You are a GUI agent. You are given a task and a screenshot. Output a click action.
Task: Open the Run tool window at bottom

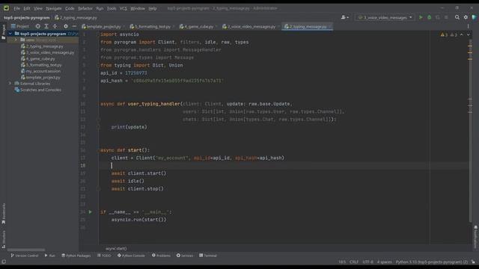point(50,256)
